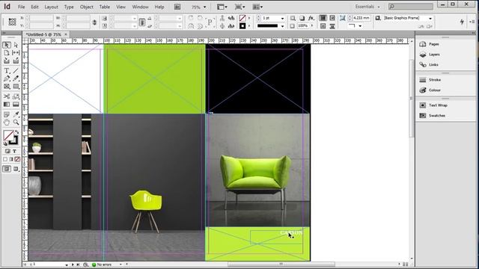
Task: Select the Gradient Swatch tool
Action: (7, 105)
